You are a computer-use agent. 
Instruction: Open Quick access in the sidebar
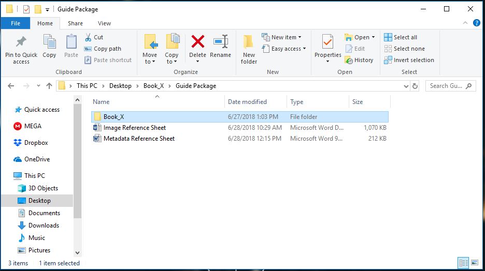[37, 110]
